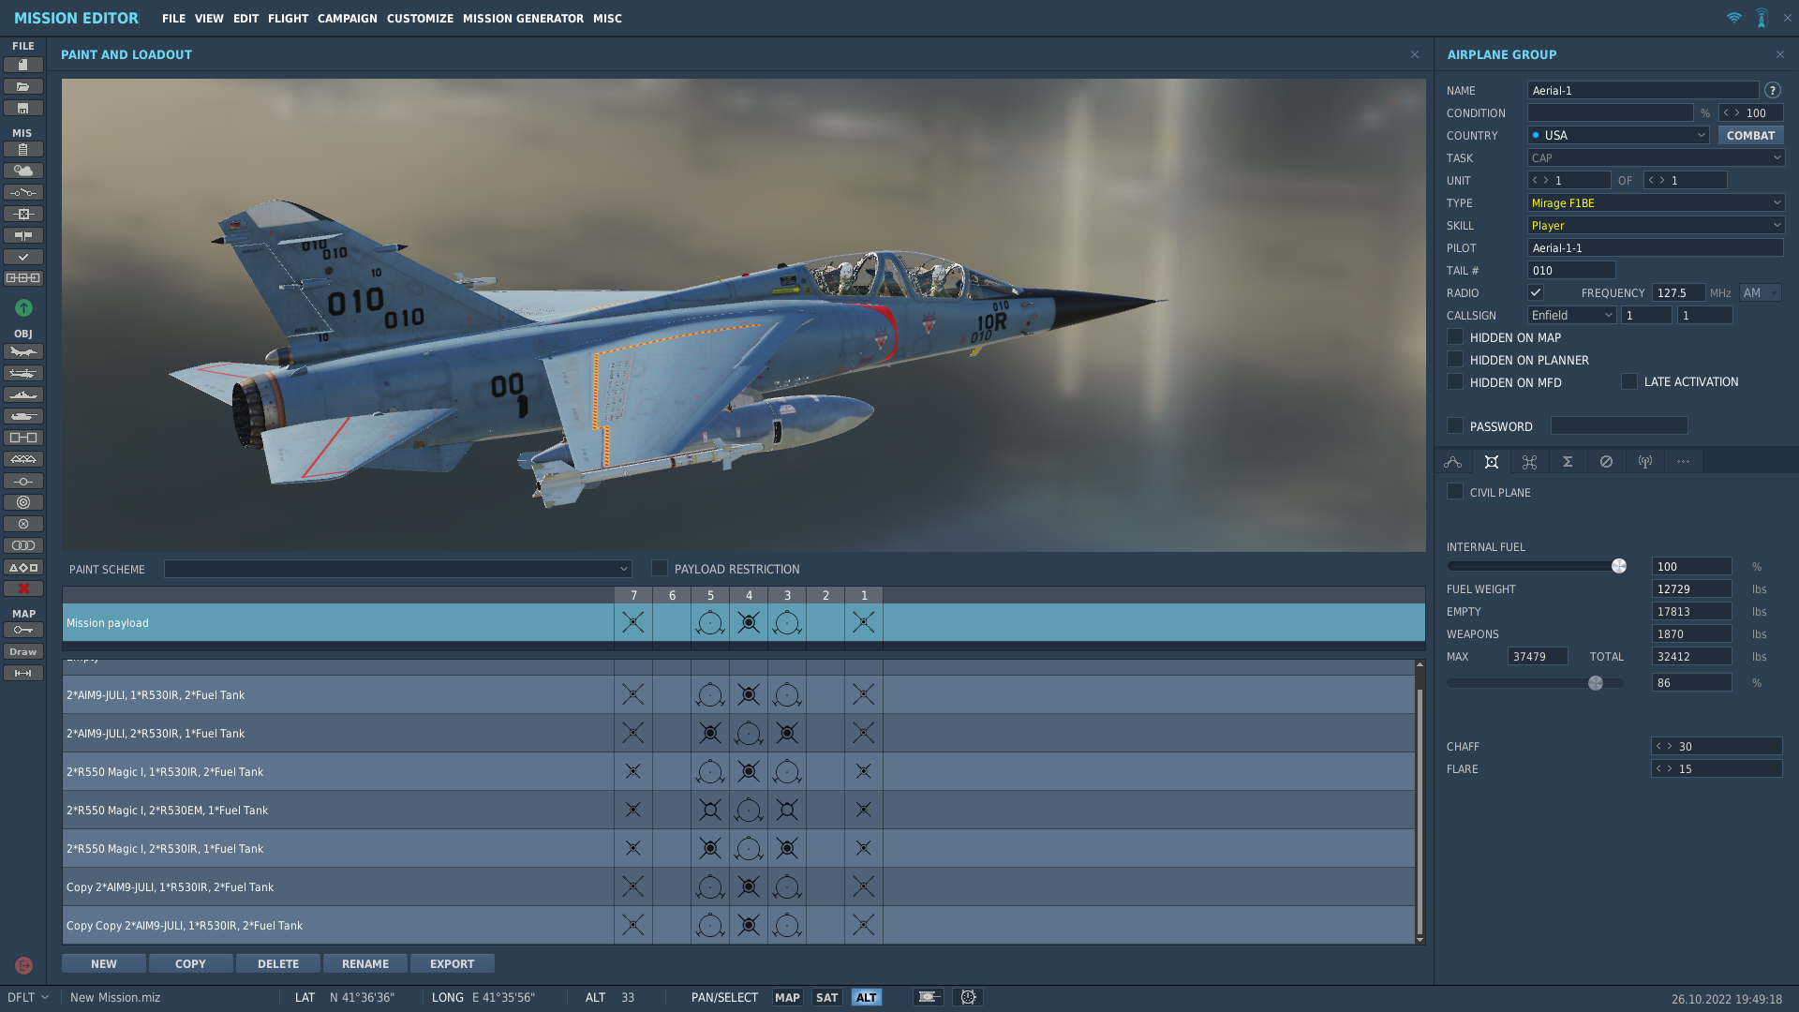Toggle the Late Activation checkbox
1799x1012 pixels.
[x=1629, y=382]
